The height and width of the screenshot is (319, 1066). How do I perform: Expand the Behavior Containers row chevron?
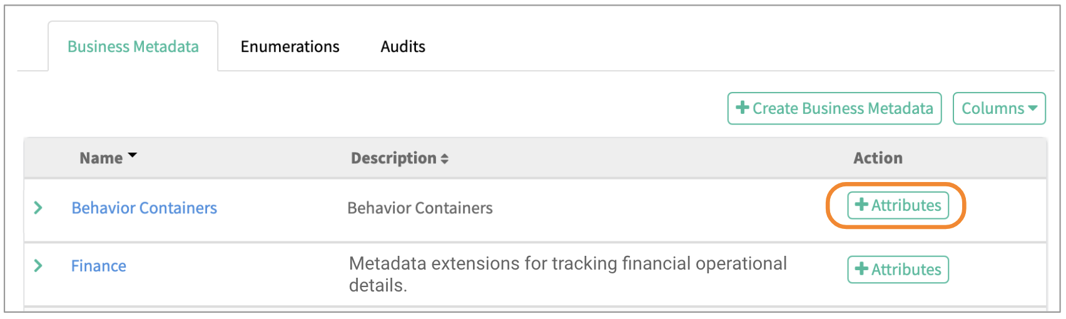tap(38, 208)
